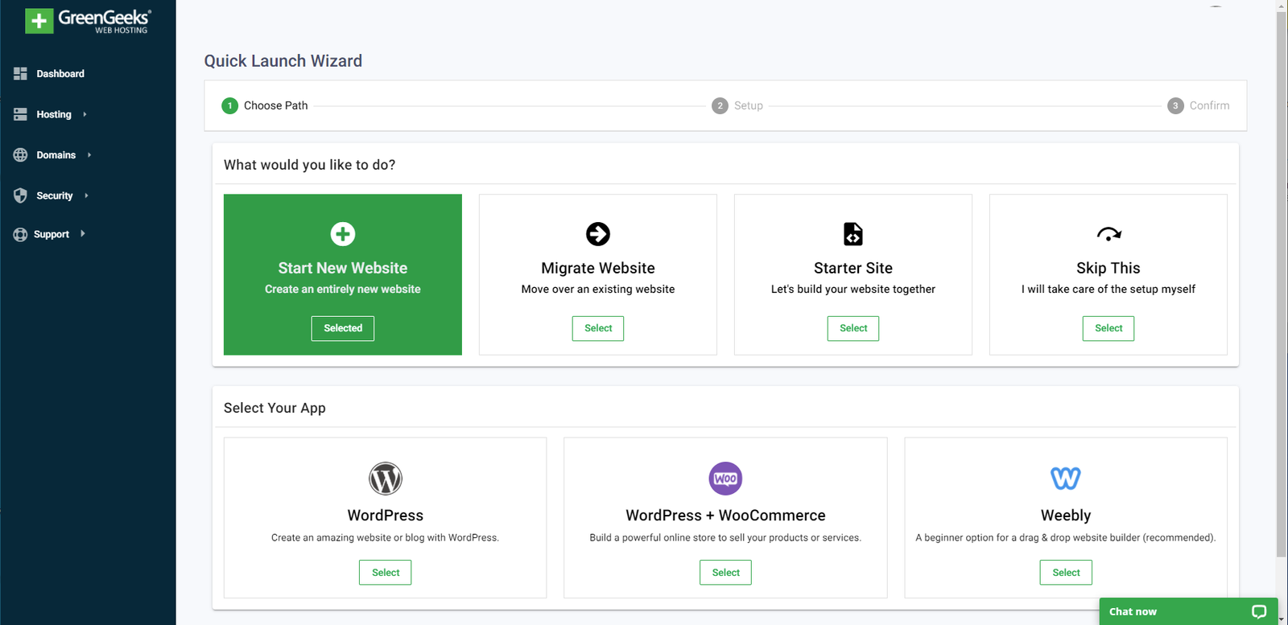
Task: Go to step 2 Setup in wizard
Action: pyautogui.click(x=737, y=105)
